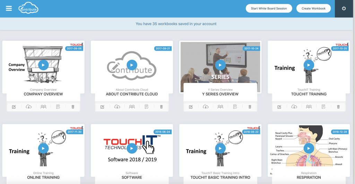The image size is (355, 184).
Task: Open About Contribute Cloud checklist document icon
Action: (x=147, y=107)
